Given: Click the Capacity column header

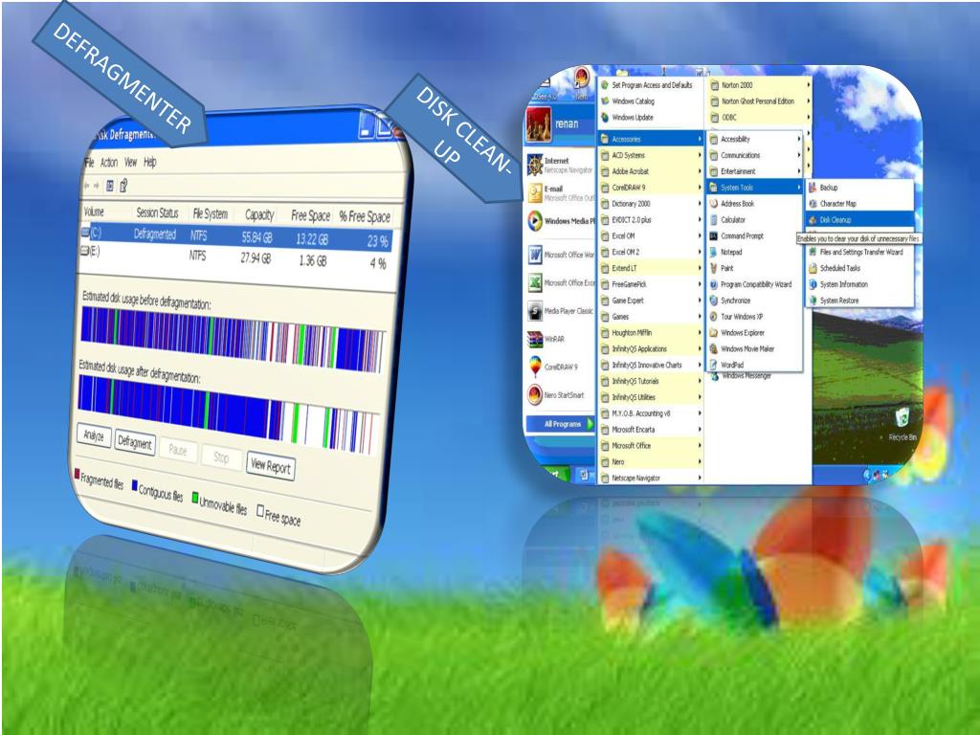Looking at the screenshot, I should 257,215.
